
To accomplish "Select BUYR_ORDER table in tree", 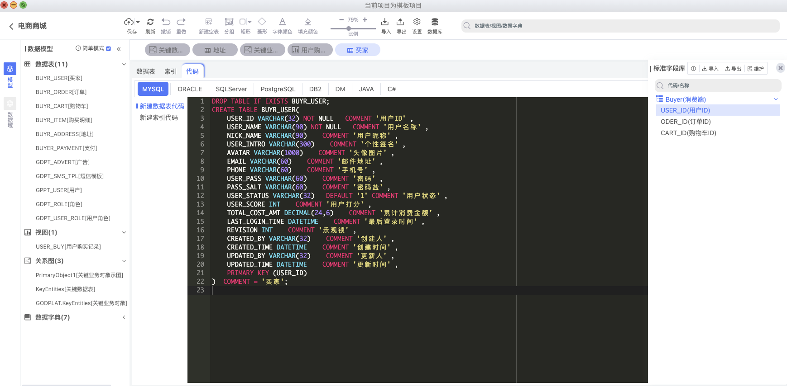I will point(61,92).
